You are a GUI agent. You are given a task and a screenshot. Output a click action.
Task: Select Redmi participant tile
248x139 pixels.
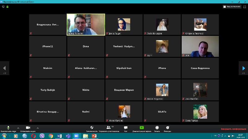86,112
